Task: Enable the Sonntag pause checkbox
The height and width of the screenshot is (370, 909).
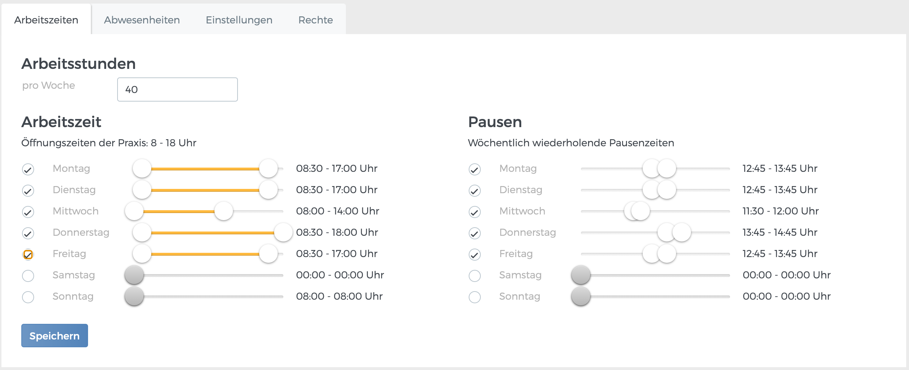Action: (x=474, y=297)
